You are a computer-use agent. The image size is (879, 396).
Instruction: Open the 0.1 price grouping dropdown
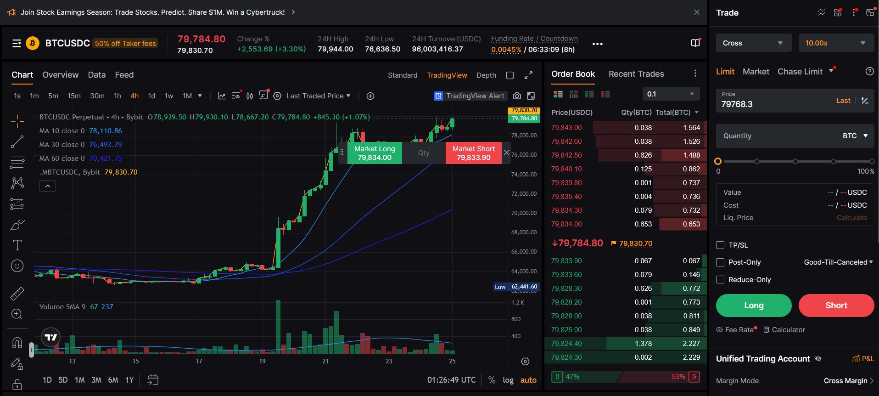pyautogui.click(x=671, y=94)
